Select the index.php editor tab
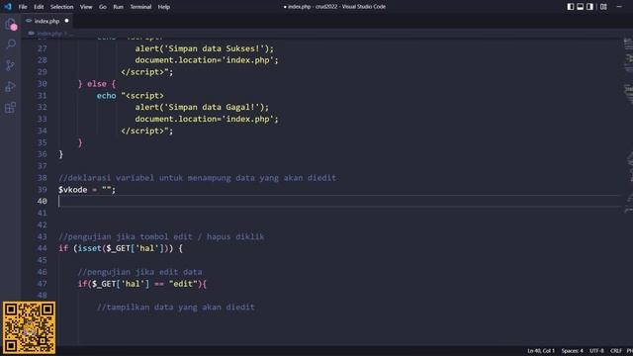 click(x=46, y=21)
